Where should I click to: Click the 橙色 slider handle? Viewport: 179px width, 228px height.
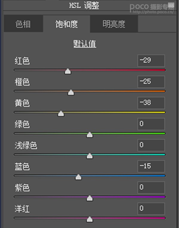[71, 92]
